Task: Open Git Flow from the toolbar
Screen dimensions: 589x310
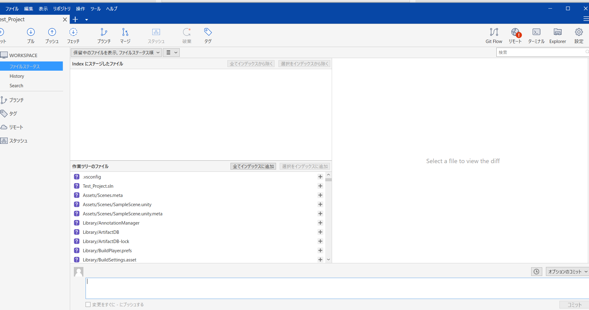Action: tap(494, 36)
